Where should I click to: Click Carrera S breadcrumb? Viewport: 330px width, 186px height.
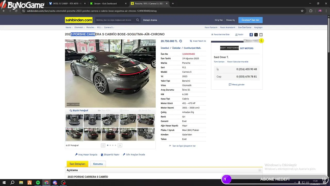tap(108, 27)
